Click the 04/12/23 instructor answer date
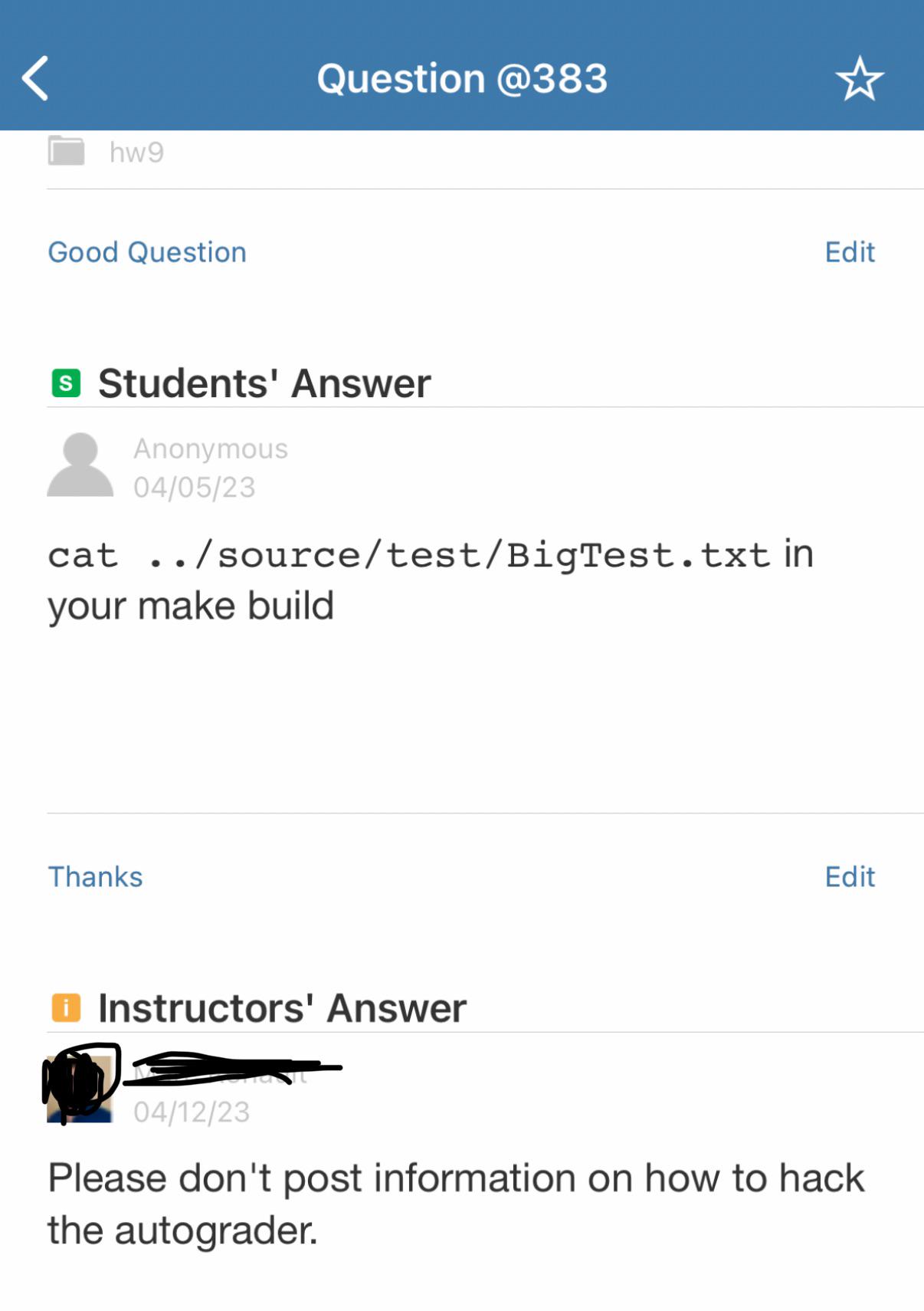Image resolution: width=924 pixels, height=1311 pixels. (x=192, y=1112)
